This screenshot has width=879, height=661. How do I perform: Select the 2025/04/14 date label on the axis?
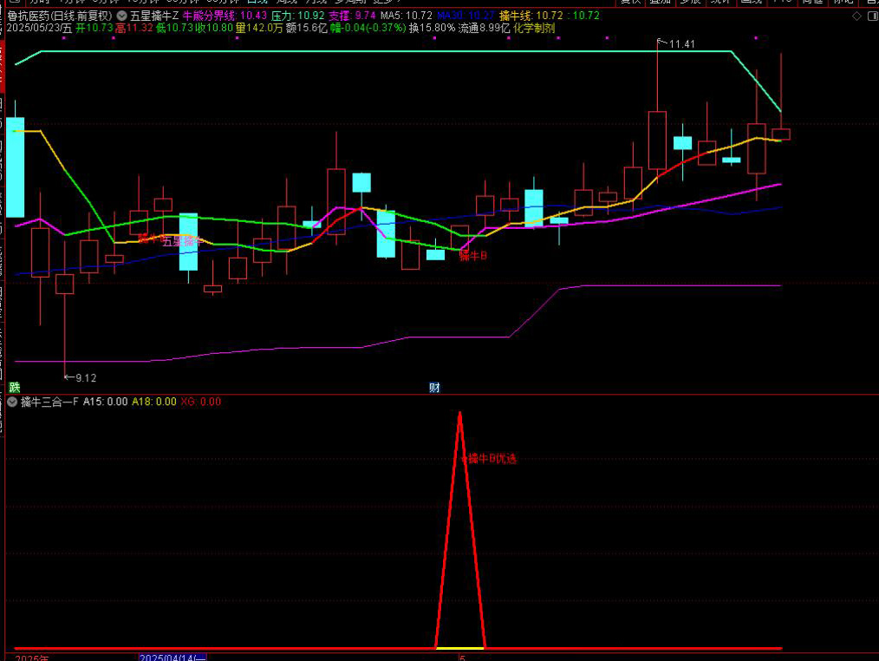(173, 658)
